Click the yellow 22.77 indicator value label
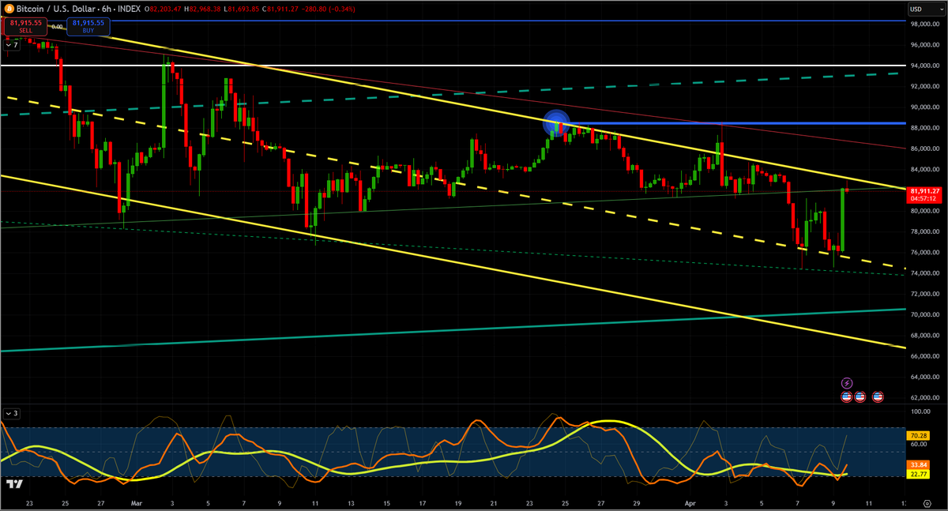 click(x=918, y=474)
